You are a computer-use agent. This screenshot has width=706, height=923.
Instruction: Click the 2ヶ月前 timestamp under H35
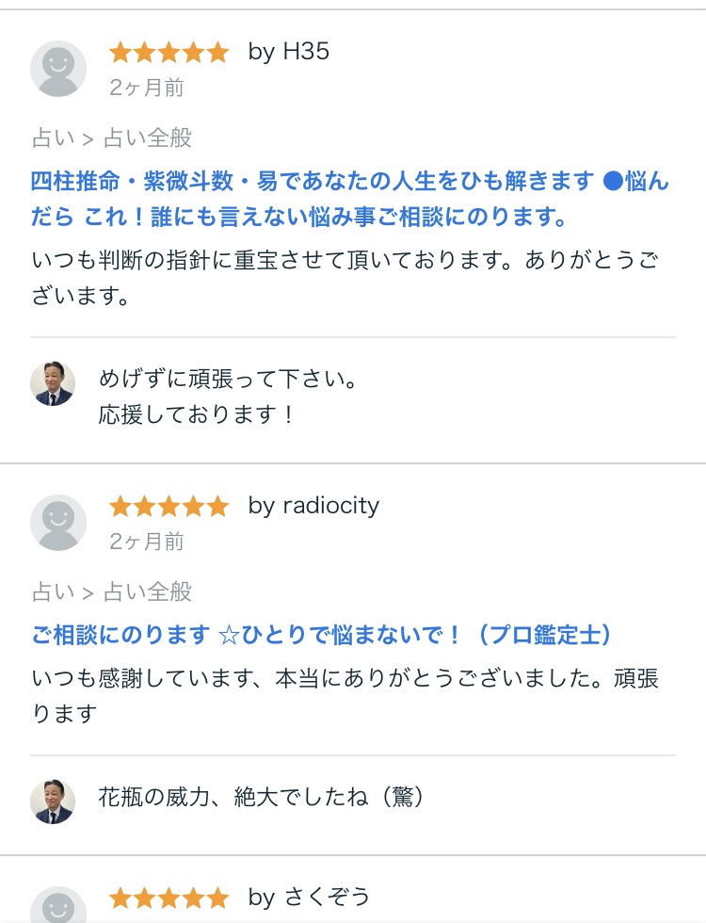point(147,89)
